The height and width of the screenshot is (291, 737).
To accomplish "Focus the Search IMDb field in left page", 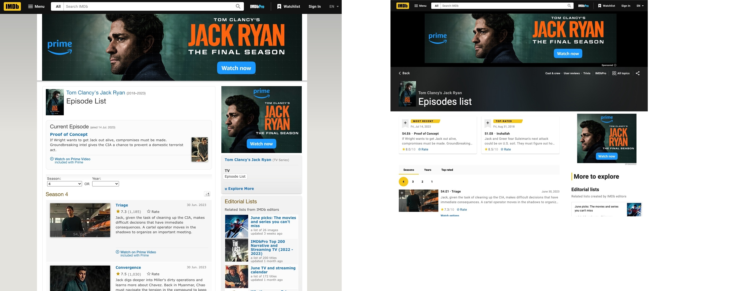I will pyautogui.click(x=149, y=6).
